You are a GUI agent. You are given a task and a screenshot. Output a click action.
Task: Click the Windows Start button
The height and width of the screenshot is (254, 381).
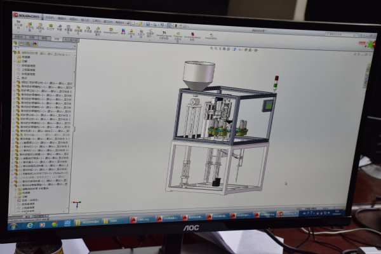click(14, 225)
